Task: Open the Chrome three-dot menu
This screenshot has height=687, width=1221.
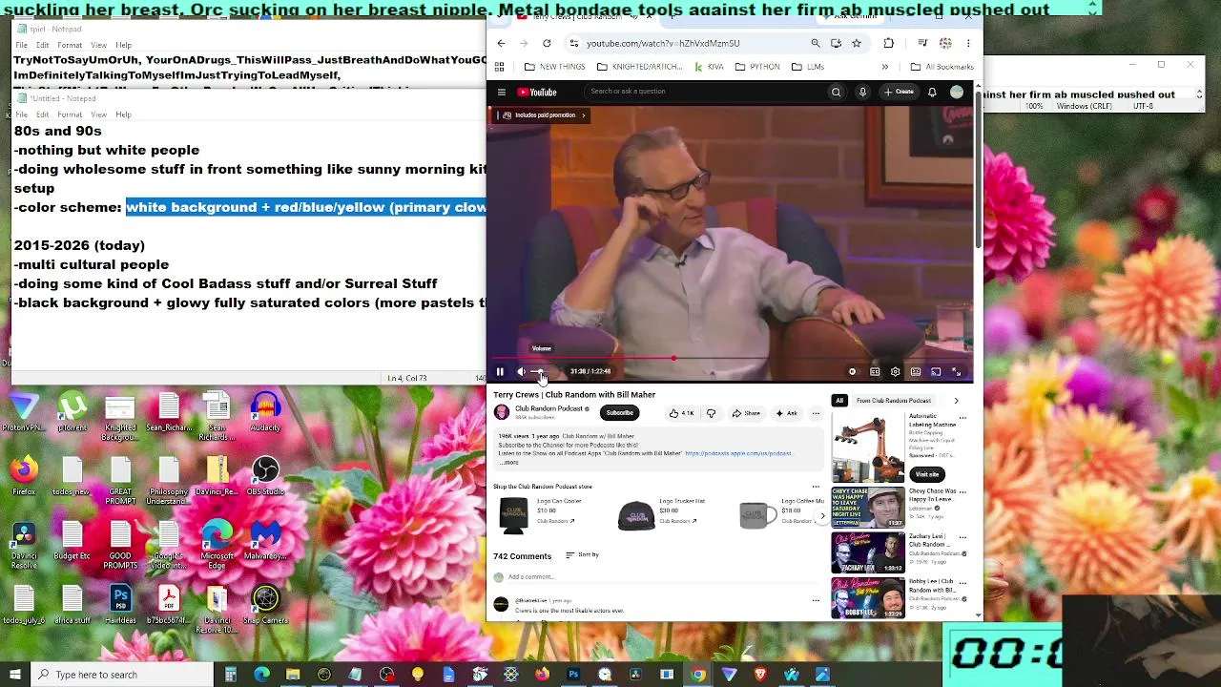Action: pyautogui.click(x=968, y=43)
